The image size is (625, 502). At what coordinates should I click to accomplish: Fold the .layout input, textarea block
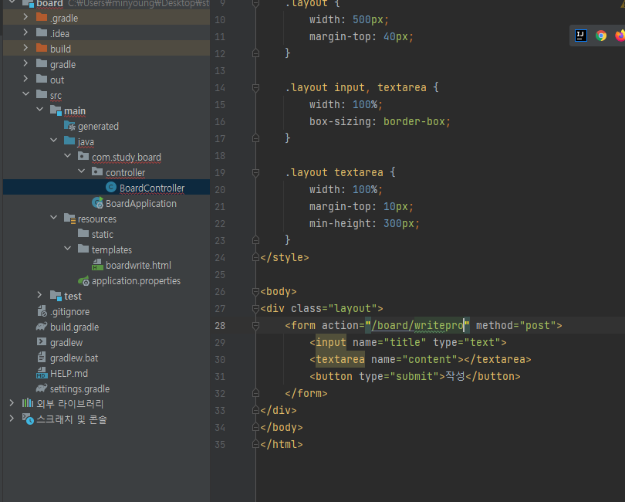(256, 87)
